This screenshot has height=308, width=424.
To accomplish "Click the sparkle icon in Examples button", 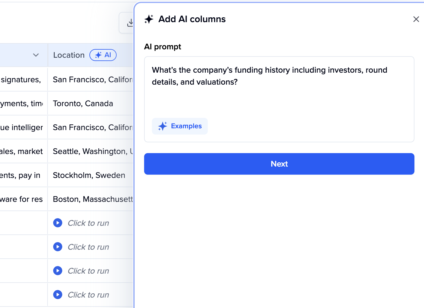I will (x=162, y=126).
